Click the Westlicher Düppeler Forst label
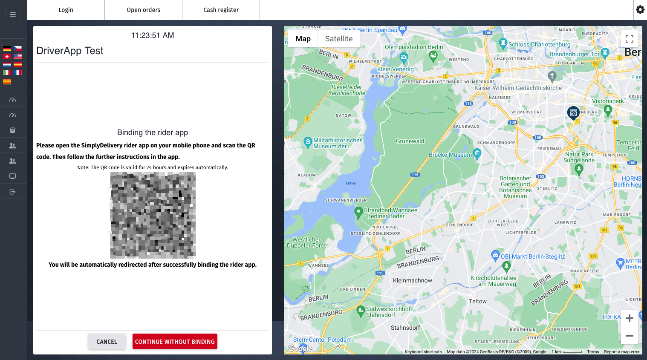 (306, 242)
